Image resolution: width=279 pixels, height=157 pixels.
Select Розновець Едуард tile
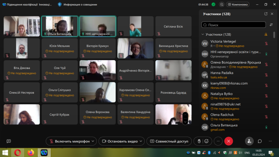click(x=174, y=92)
